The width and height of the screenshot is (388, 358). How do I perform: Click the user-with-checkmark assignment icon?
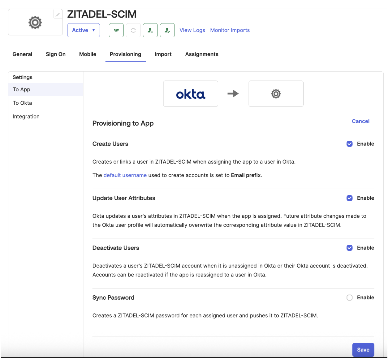[167, 30]
